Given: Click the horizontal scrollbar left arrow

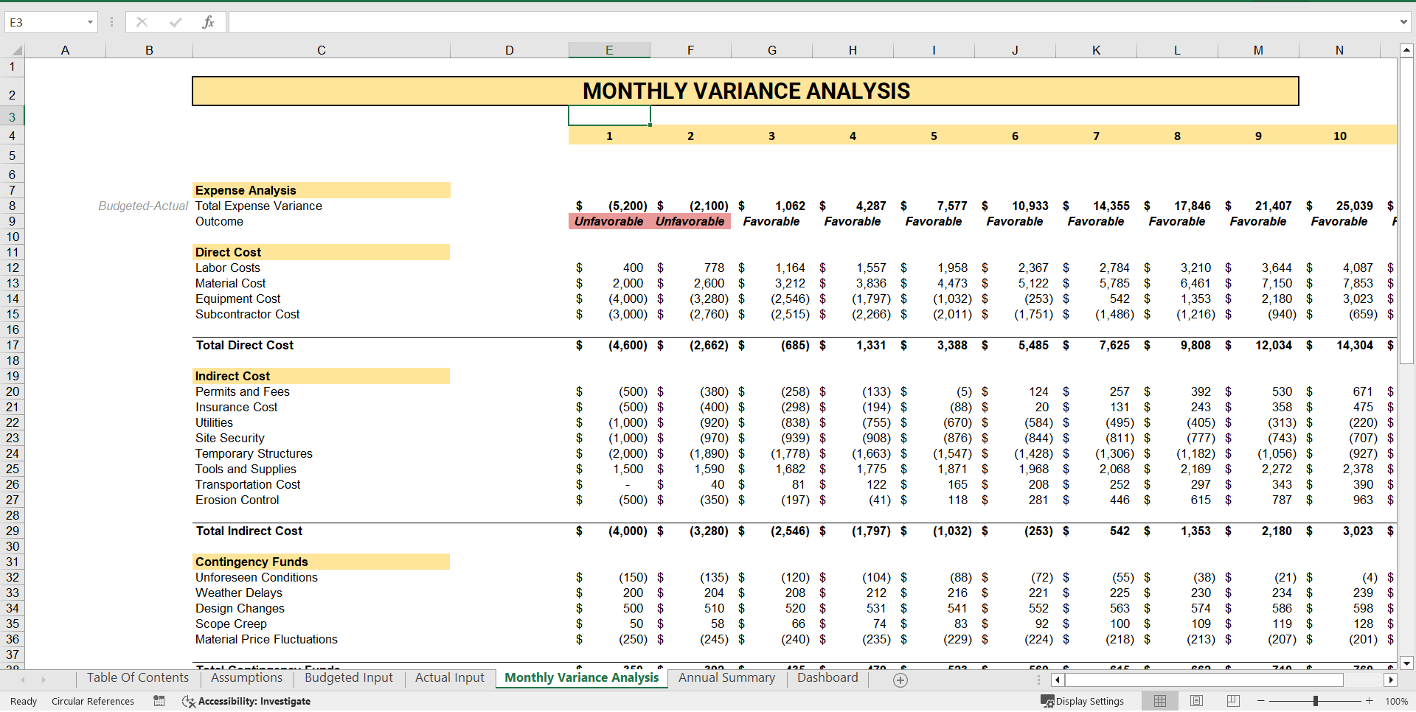Looking at the screenshot, I should tap(1058, 680).
